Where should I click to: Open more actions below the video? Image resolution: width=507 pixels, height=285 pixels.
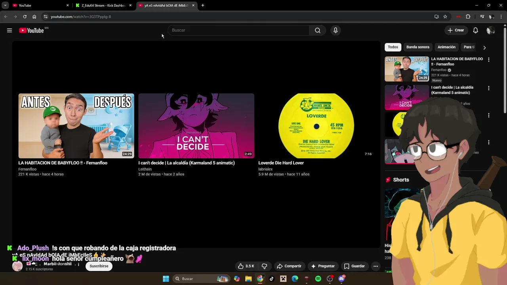pos(375,266)
